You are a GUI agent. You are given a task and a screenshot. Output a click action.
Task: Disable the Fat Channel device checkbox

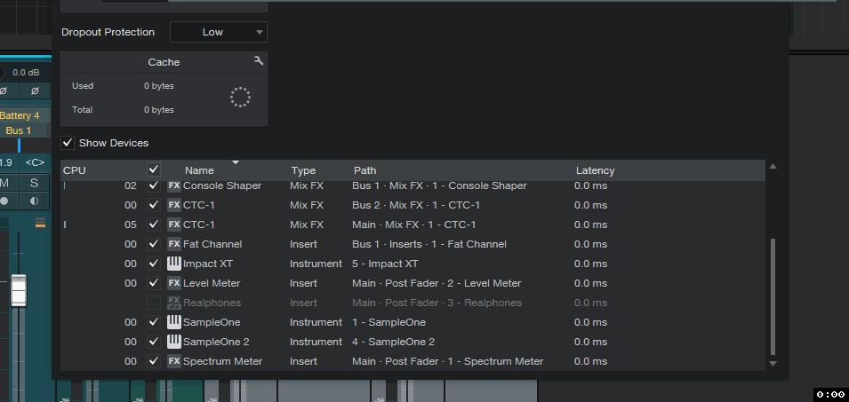tap(154, 244)
